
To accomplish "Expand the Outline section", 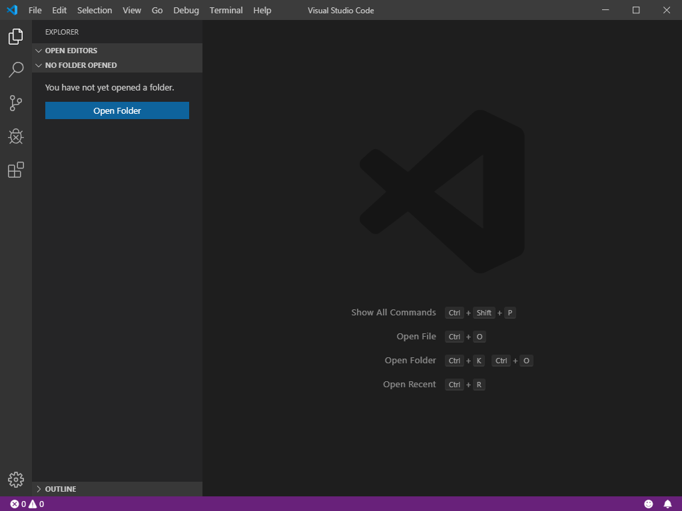I will (117, 489).
